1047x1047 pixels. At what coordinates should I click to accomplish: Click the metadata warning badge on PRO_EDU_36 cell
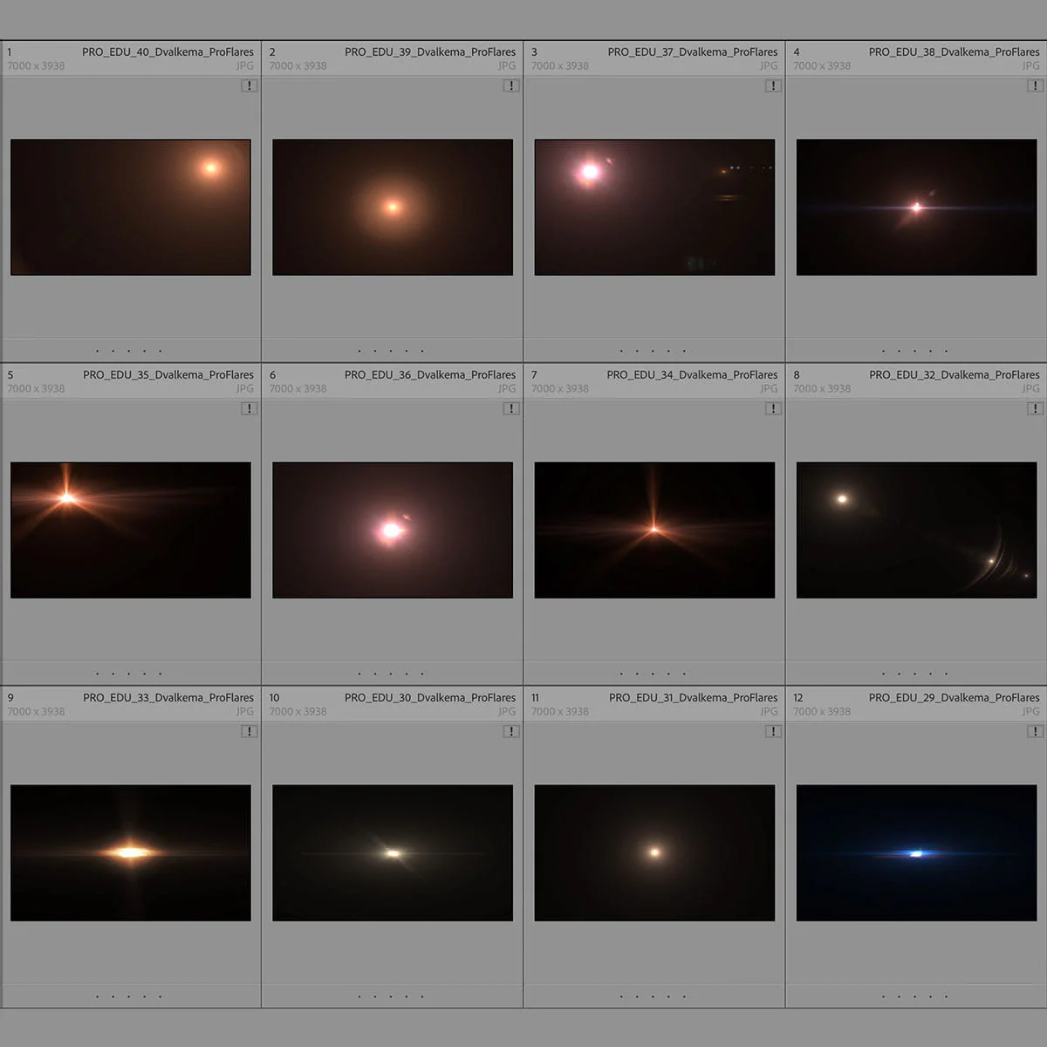point(511,408)
